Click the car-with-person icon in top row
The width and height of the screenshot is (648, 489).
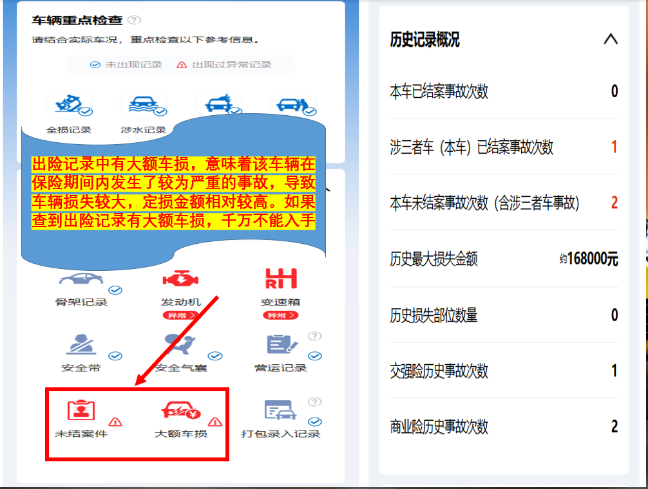(x=292, y=104)
